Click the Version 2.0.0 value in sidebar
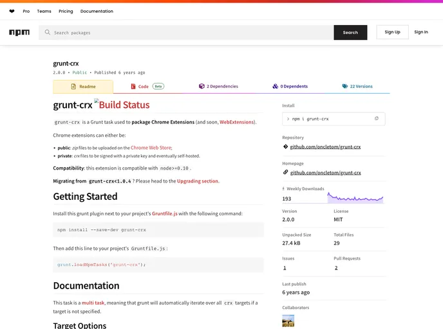Image resolution: width=443 pixels, height=329 pixels. [288, 220]
